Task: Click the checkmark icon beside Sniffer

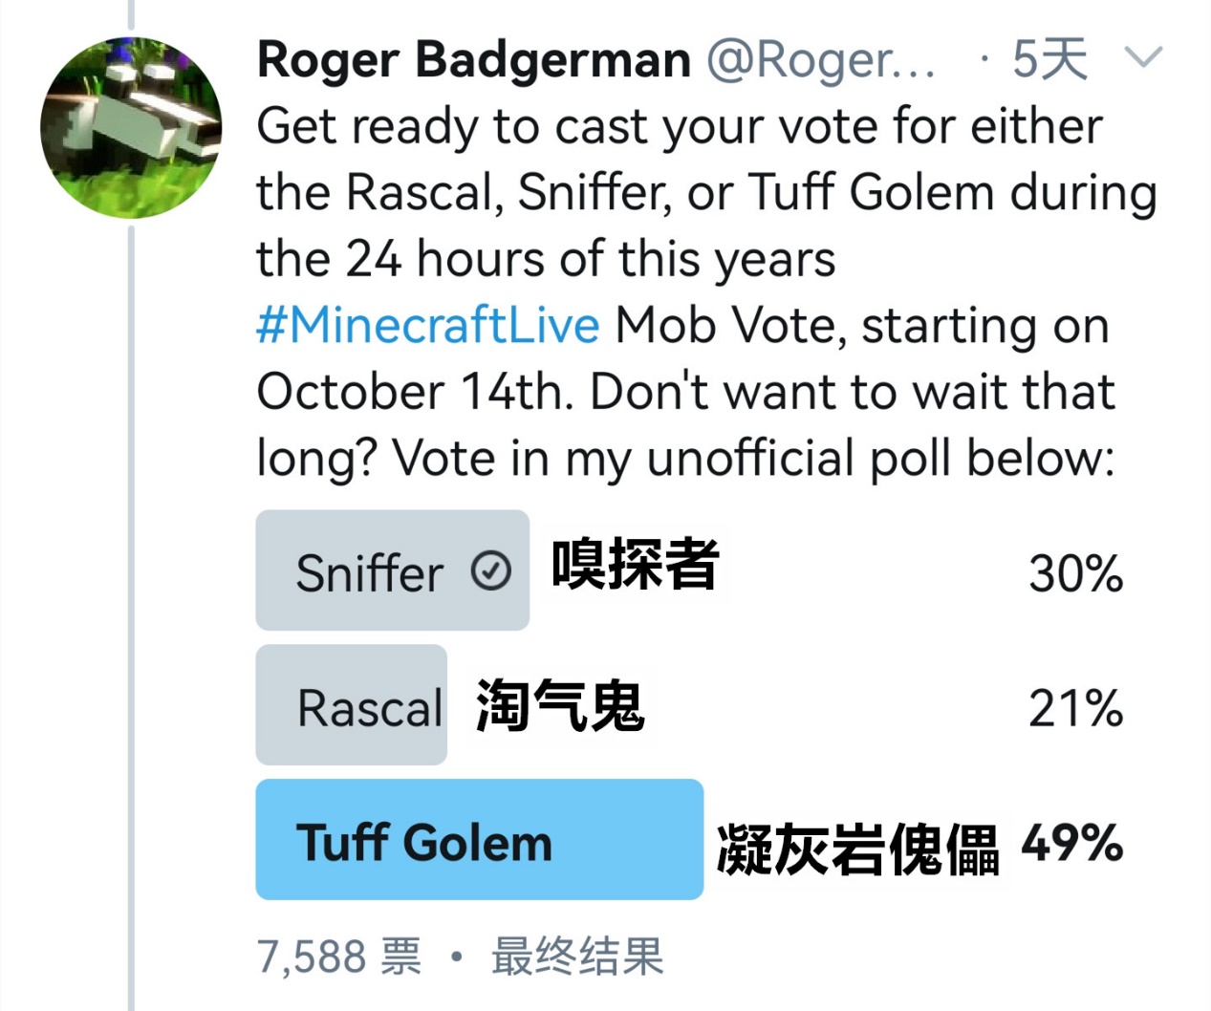Action: tap(491, 571)
